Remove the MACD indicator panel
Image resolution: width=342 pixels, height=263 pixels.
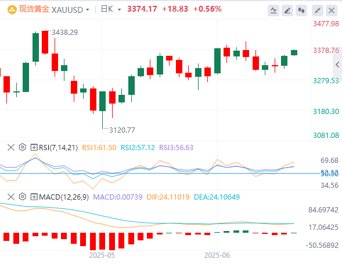click(x=11, y=197)
